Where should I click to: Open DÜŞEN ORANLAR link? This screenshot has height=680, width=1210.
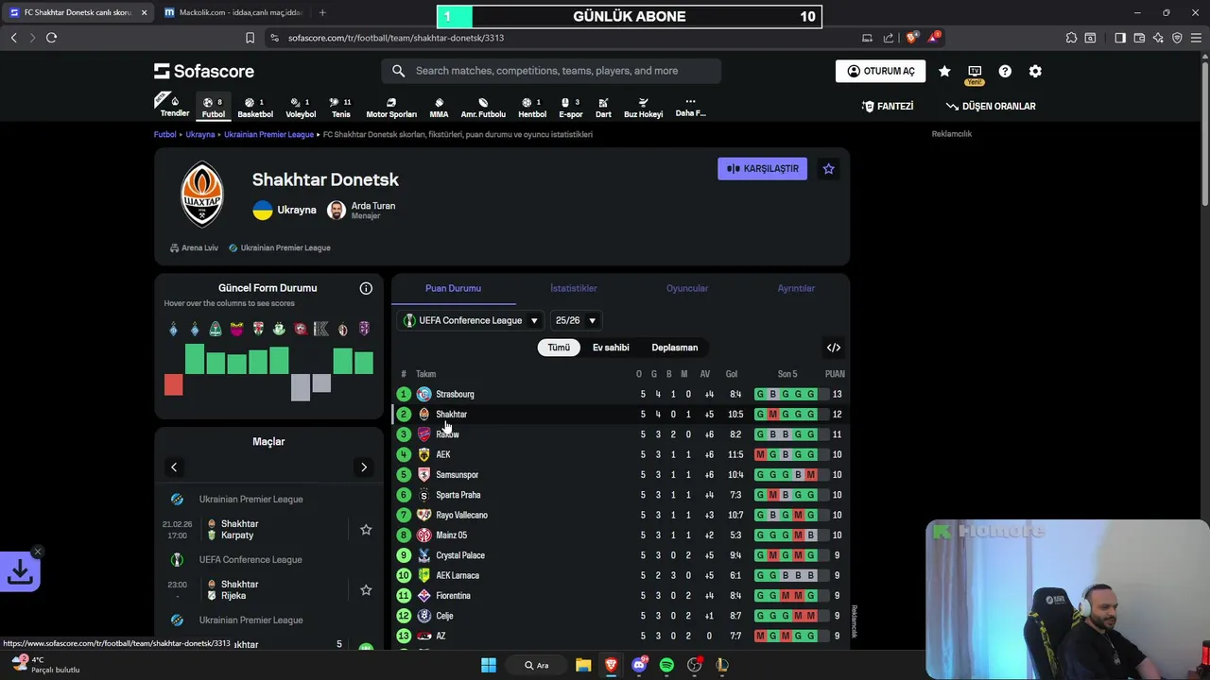991,107
